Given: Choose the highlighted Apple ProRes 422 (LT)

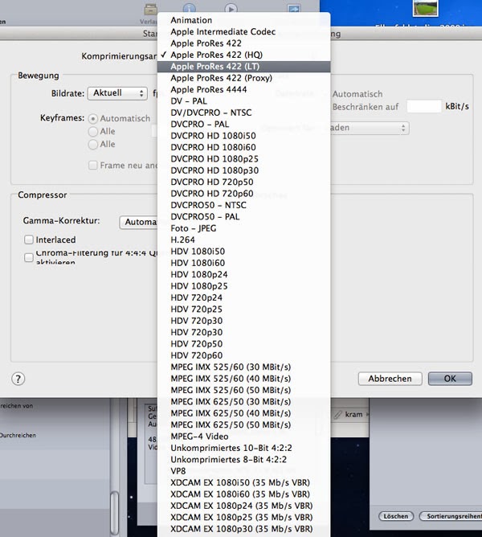Looking at the screenshot, I should (x=243, y=67).
